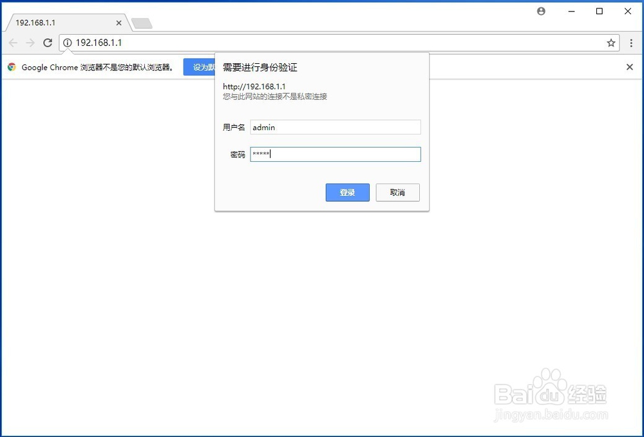Click the blue set-as-default button

click(x=199, y=67)
